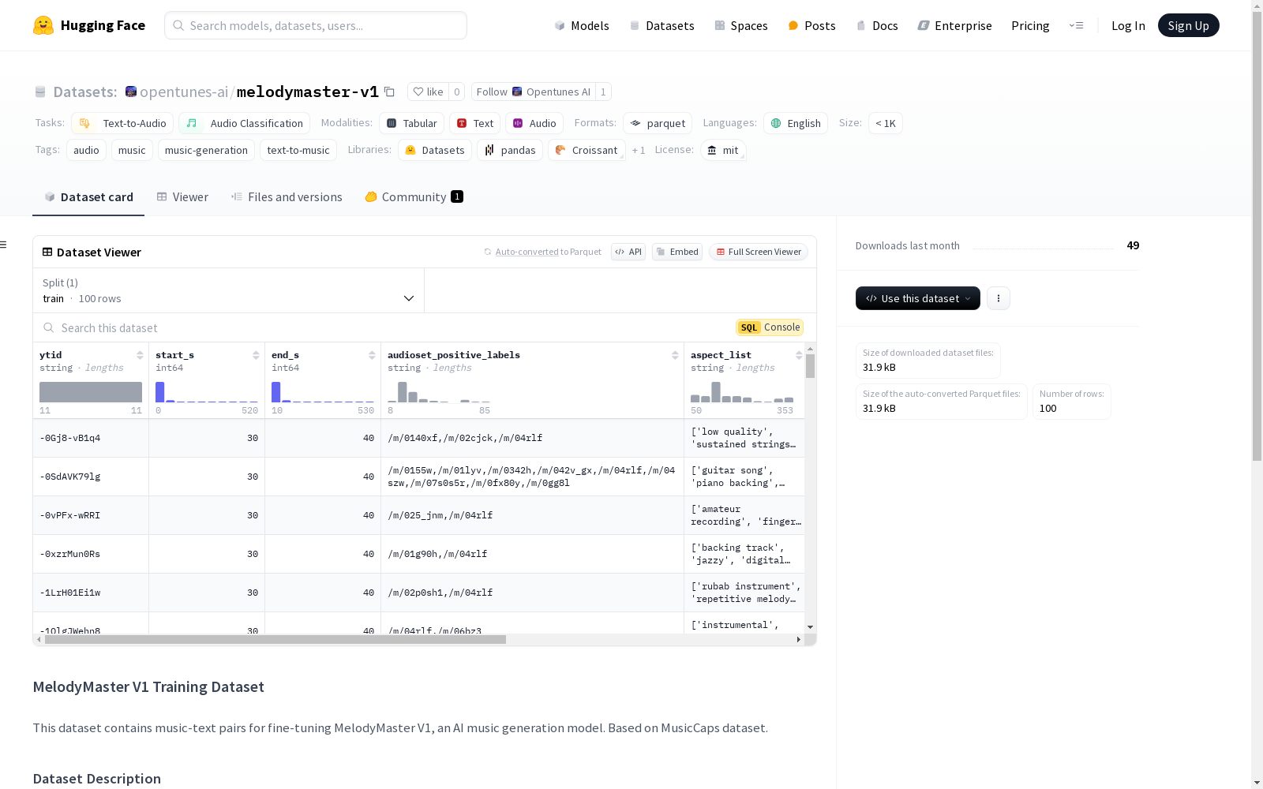Click the Auto-converted link
This screenshot has width=1263, height=789.
(x=527, y=252)
